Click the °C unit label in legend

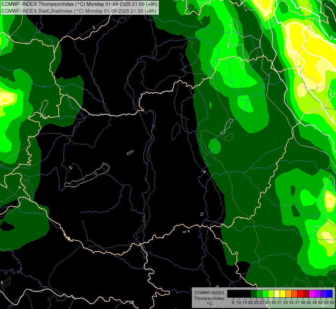210,304
